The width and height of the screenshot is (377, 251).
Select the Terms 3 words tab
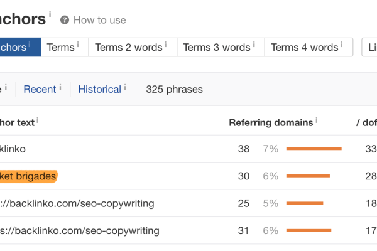(x=217, y=48)
